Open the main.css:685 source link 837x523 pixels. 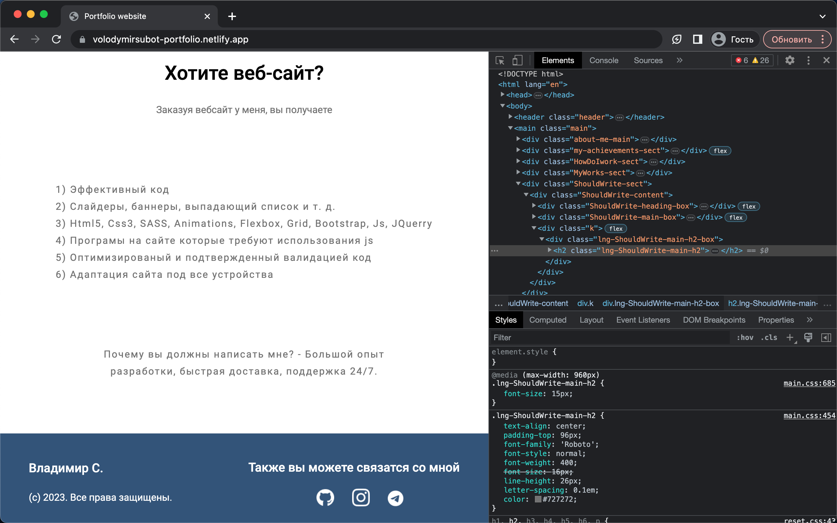click(x=809, y=383)
